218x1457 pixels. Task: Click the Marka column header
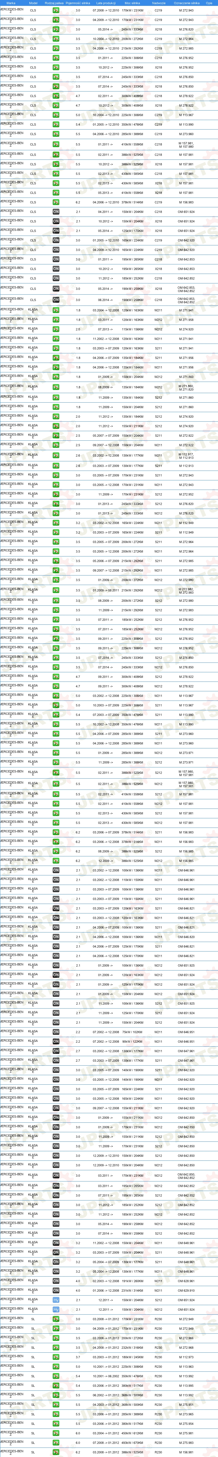coord(11,3)
